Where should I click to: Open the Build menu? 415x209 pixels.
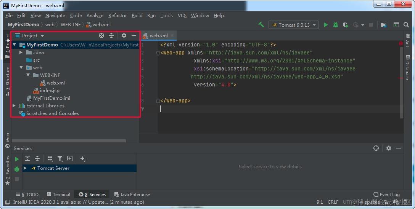click(x=137, y=16)
